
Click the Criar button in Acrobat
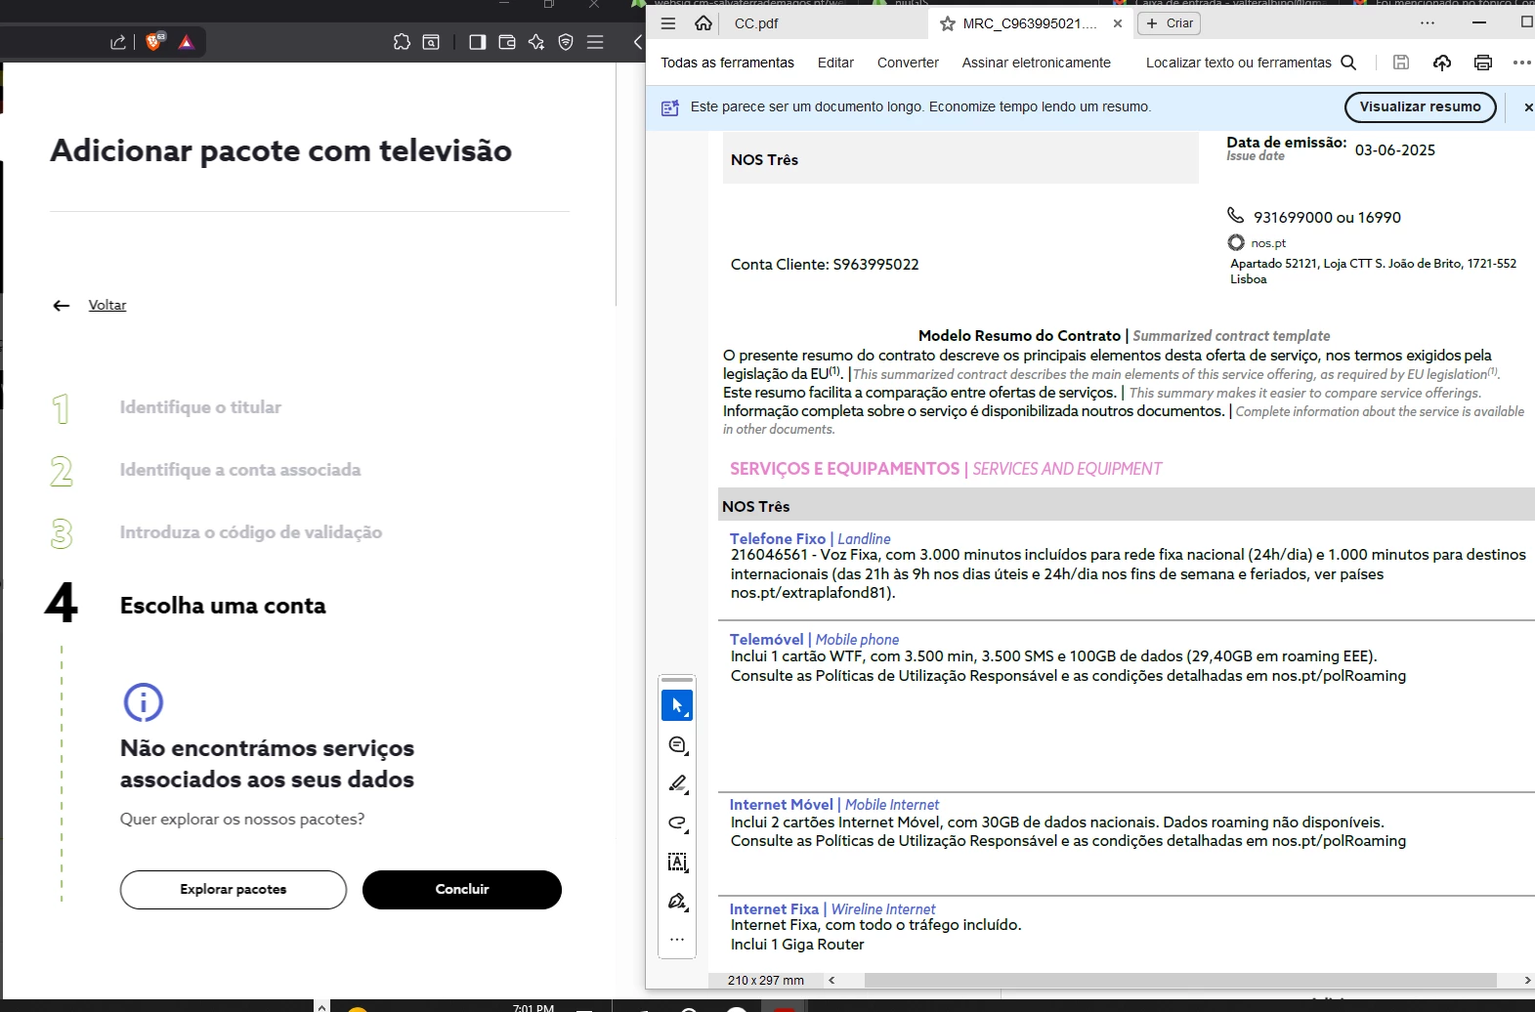[x=1169, y=23]
